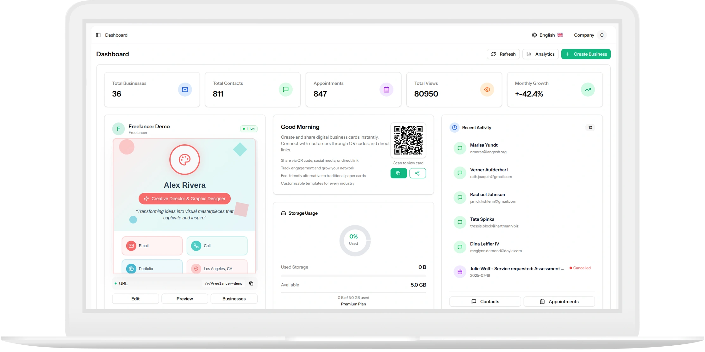Viewport: 705px width, 352px height.
Task: Click the Total Contacts chat icon
Action: tap(285, 90)
